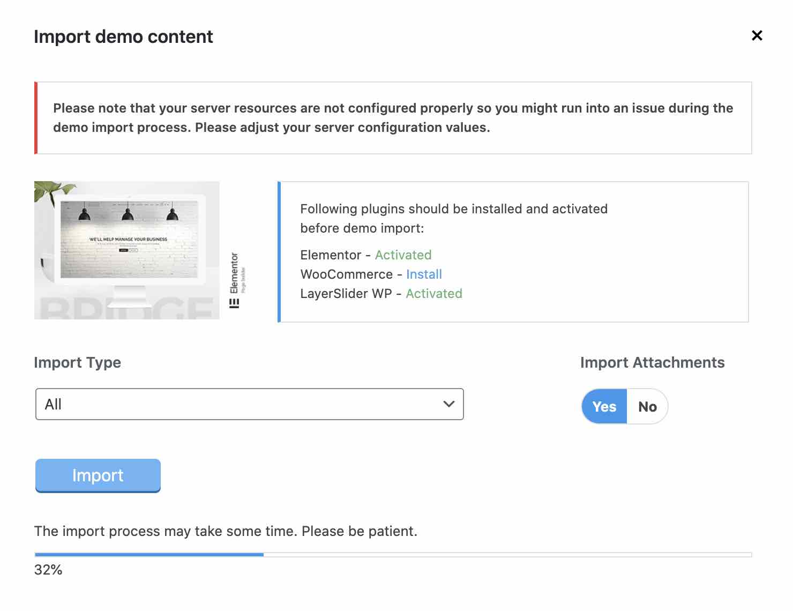Switch Import Attachments to No

click(x=647, y=407)
